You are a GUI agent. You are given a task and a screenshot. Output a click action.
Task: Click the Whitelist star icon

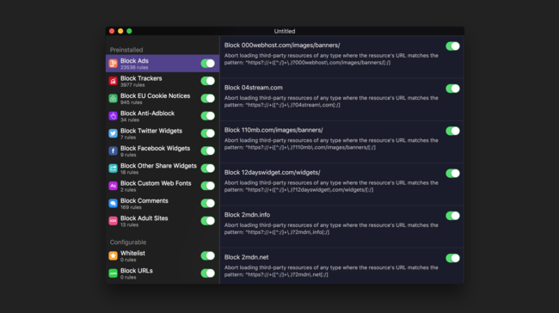pyautogui.click(x=113, y=255)
